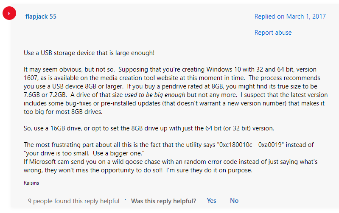Click the 'Was this reply helpful?' label
This screenshot has width=339, height=213.
163,201
